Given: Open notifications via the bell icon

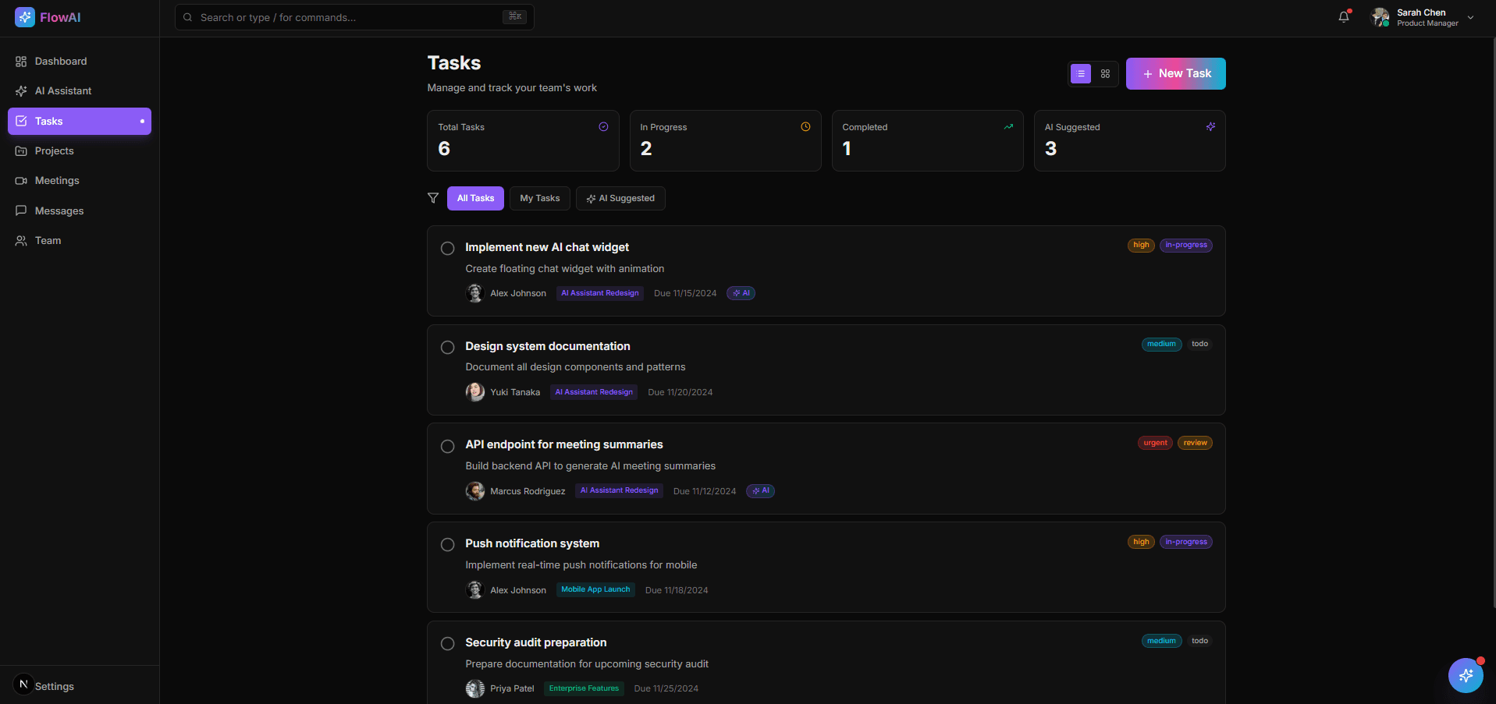Looking at the screenshot, I should pyautogui.click(x=1344, y=16).
